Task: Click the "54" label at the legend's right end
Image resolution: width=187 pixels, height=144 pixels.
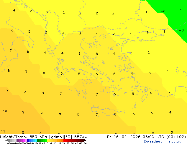Action: tap(85, 143)
